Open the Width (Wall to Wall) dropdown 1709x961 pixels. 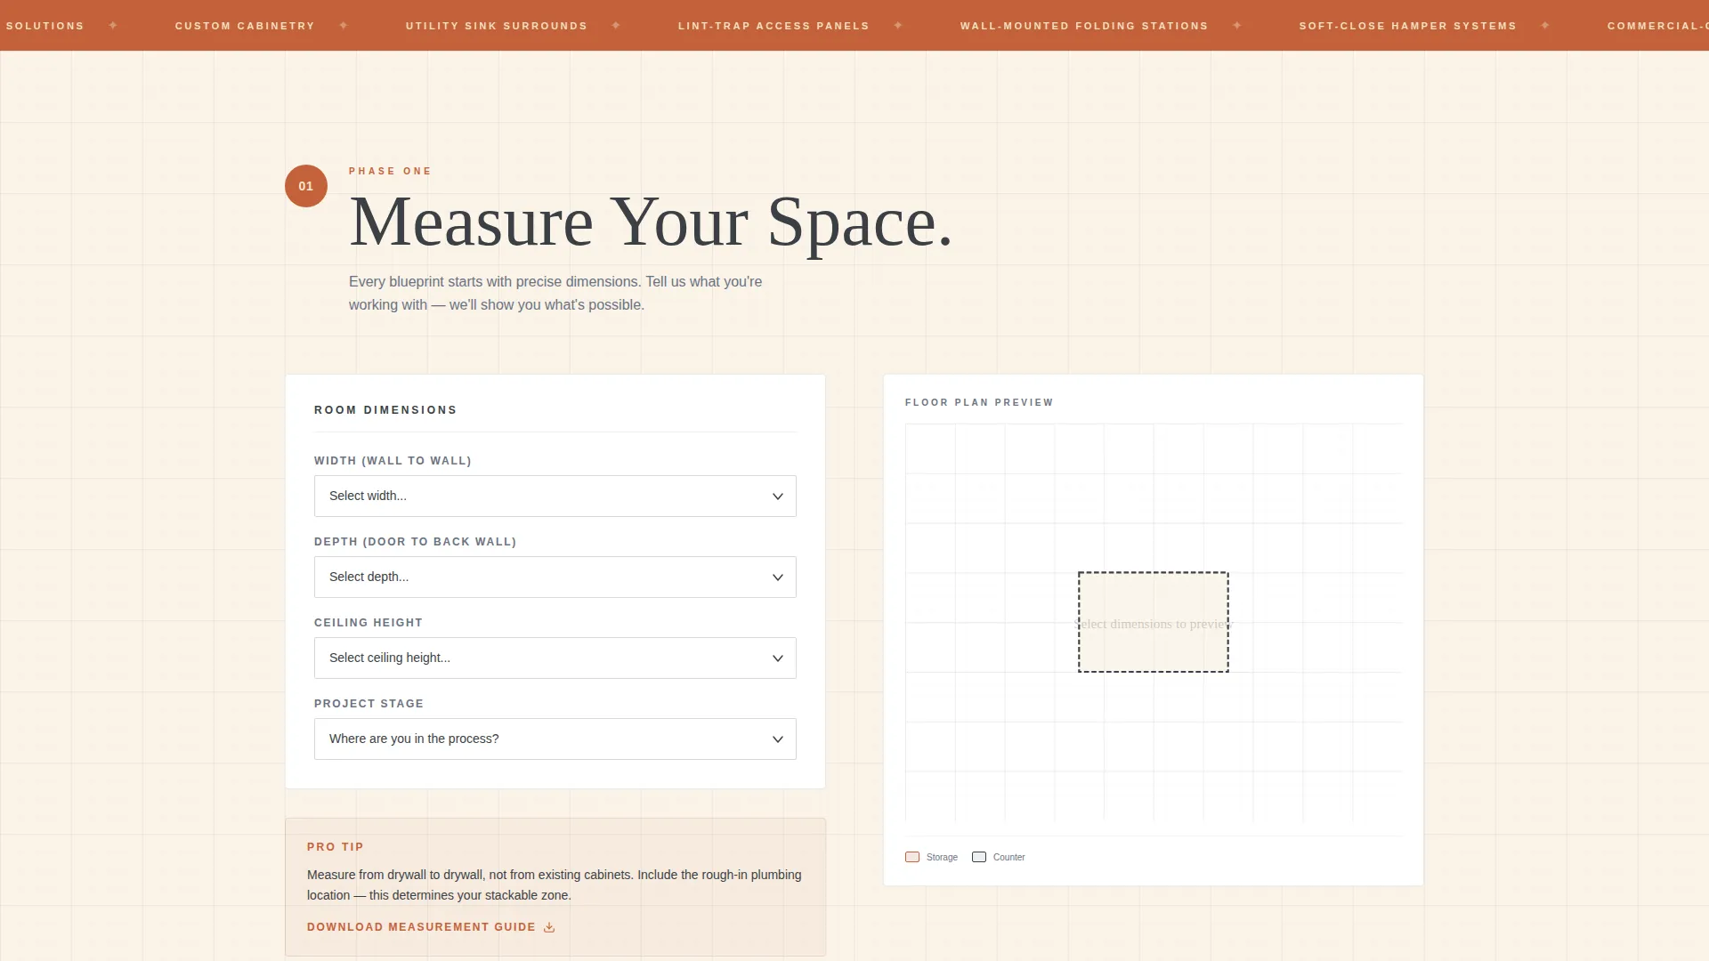(555, 496)
